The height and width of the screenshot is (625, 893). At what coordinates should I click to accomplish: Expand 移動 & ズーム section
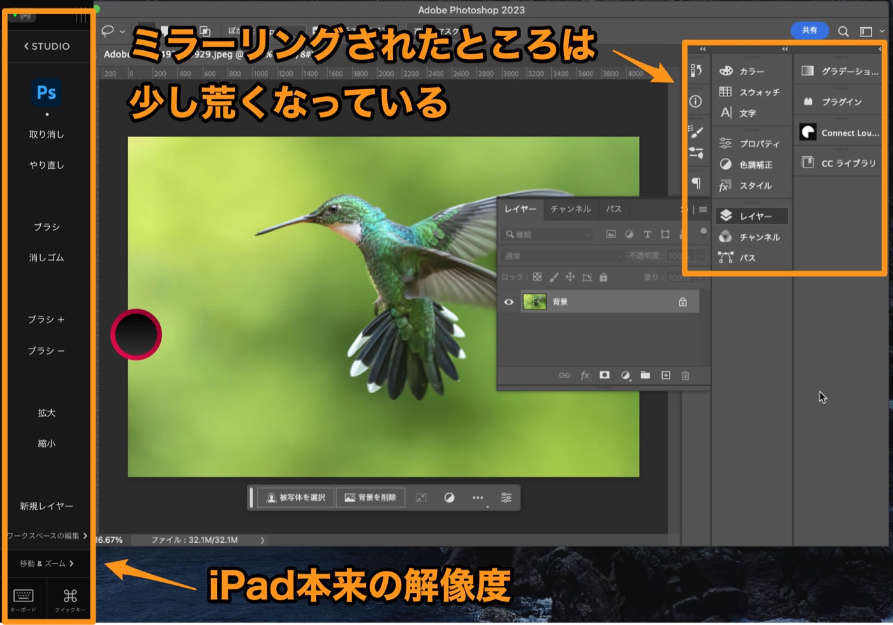coord(47,563)
